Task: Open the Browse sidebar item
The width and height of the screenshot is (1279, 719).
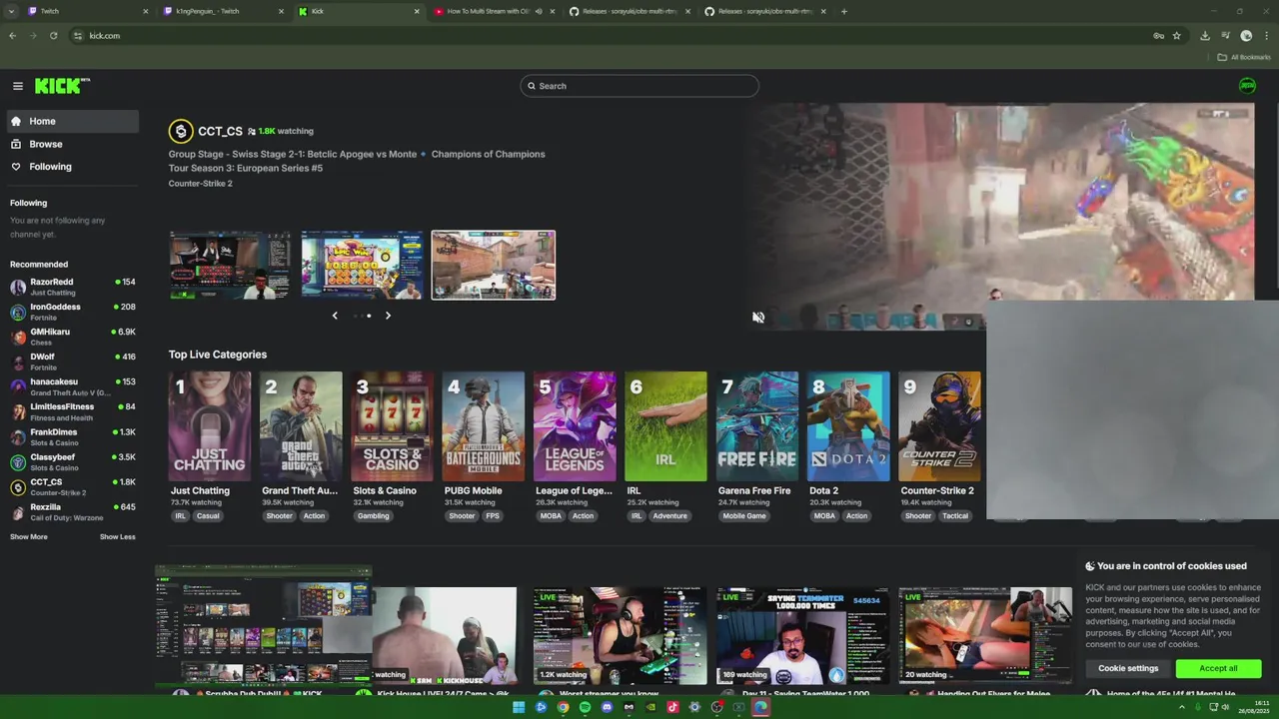Action: 74,144
